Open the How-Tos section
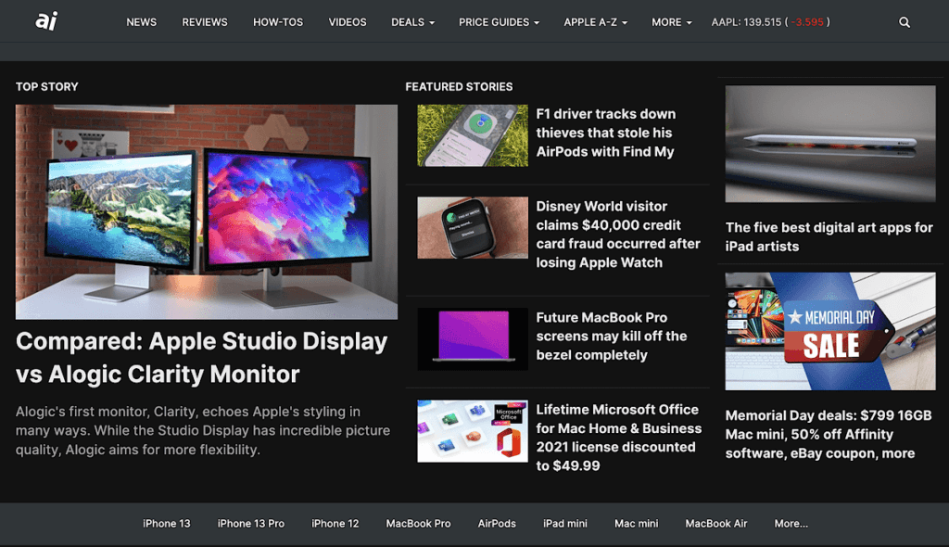The height and width of the screenshot is (547, 949). pyautogui.click(x=278, y=22)
